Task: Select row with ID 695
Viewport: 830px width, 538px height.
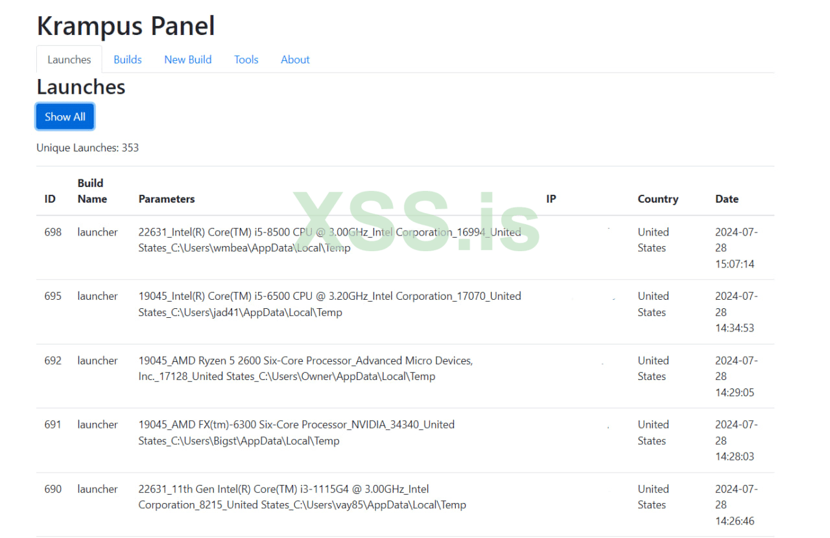Action: click(53, 297)
